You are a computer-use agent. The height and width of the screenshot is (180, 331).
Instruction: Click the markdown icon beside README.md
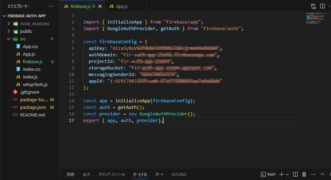click(15, 115)
